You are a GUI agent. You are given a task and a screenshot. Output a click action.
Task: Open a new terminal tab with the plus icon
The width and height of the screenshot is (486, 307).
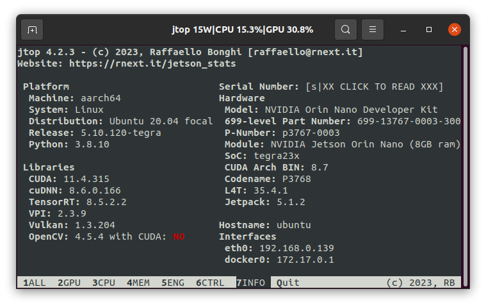click(x=32, y=29)
